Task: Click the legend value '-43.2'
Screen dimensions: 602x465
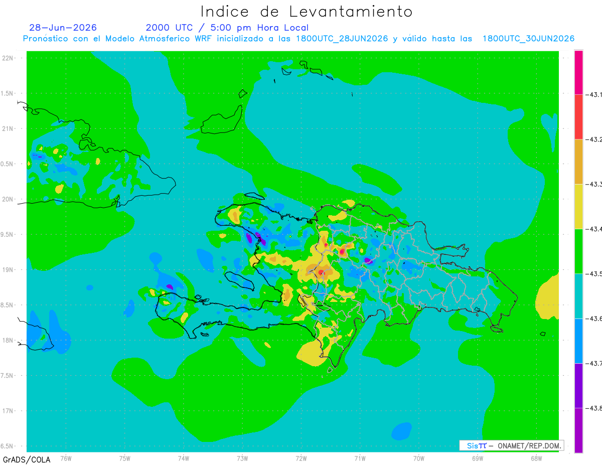Action: coord(593,139)
